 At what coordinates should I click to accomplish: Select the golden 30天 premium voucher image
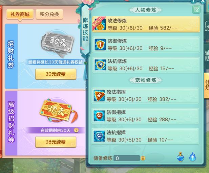59,111
